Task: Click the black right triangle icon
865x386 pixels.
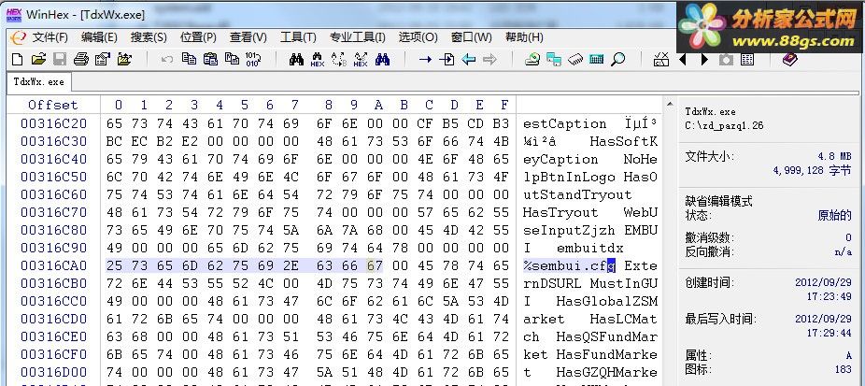Action: click(x=704, y=59)
